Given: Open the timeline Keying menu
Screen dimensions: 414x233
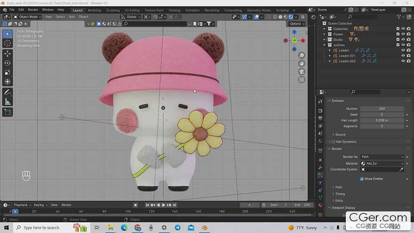Looking at the screenshot, I should point(40,205).
